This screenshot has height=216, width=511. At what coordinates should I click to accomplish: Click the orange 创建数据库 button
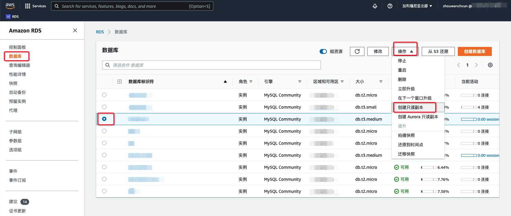475,51
